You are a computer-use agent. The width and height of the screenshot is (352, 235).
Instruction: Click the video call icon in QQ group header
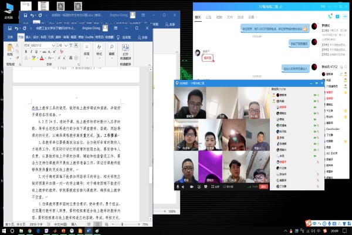(x=337, y=16)
